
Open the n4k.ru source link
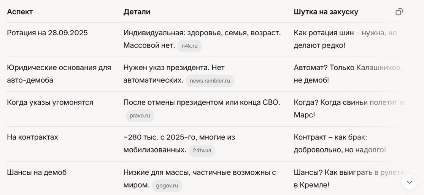point(189,46)
